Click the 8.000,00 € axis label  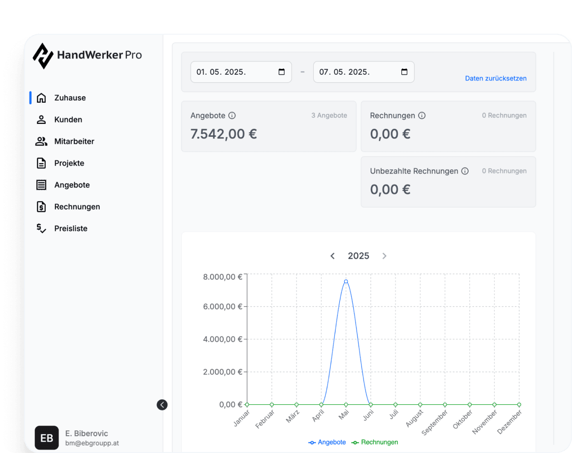(x=222, y=277)
